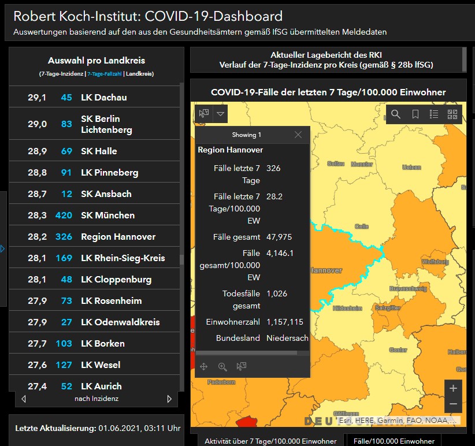475x446 pixels.
Task: Click the Soltau label on the map
Action: click(336, 163)
